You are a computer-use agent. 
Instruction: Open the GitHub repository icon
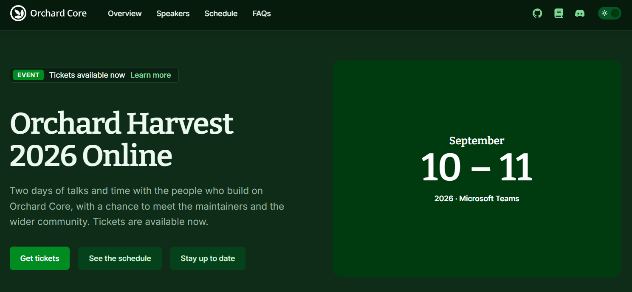point(537,13)
